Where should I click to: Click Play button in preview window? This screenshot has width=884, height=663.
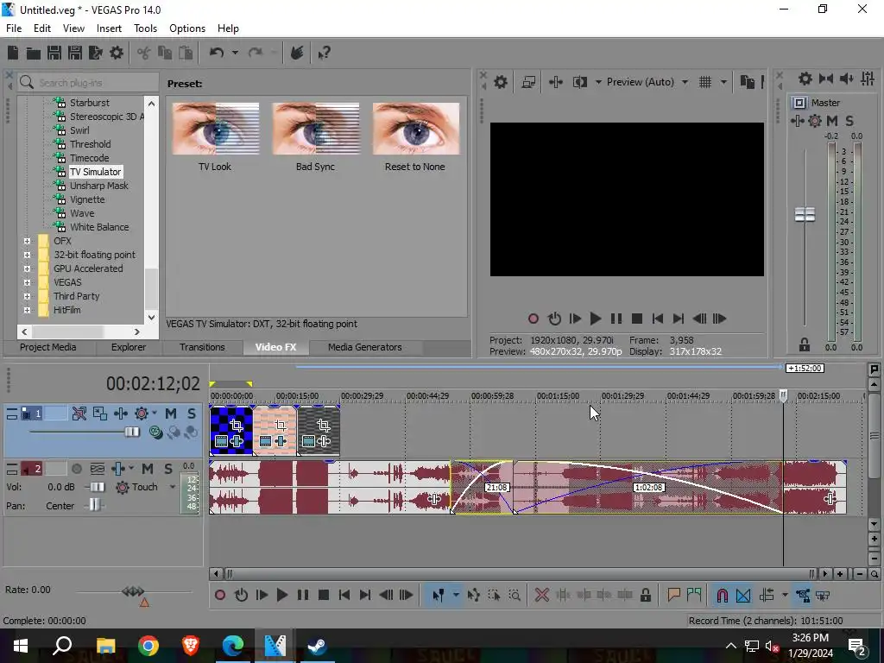coord(595,319)
